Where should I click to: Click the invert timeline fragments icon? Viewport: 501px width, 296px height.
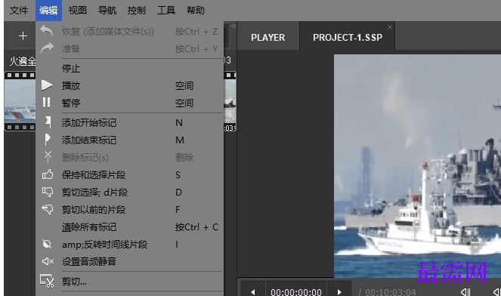(47, 244)
